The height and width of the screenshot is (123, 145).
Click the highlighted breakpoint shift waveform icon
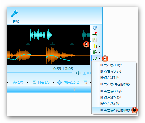[95, 58]
